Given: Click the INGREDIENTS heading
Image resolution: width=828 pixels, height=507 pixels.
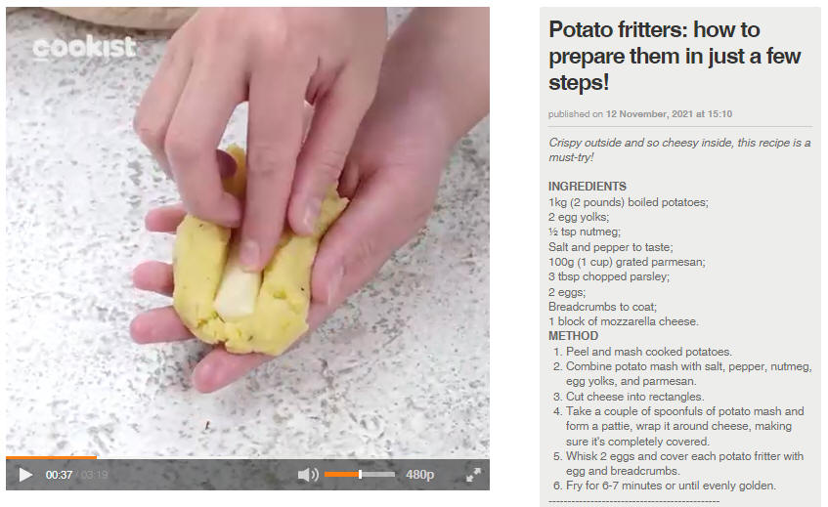Looking at the screenshot, I should 588,187.
